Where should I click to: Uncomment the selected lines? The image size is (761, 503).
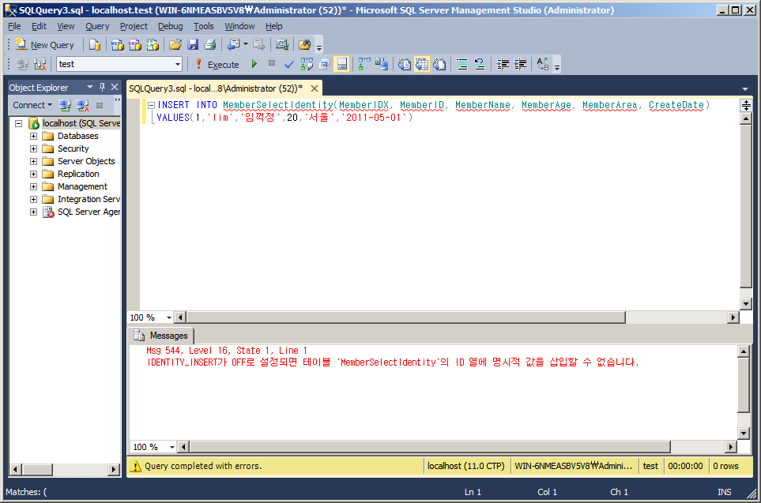[x=480, y=64]
